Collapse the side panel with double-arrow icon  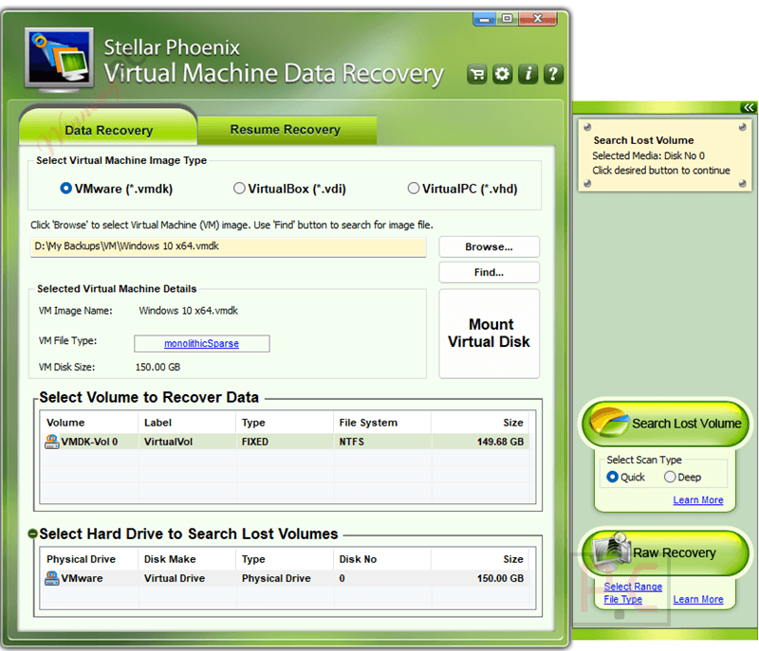749,107
